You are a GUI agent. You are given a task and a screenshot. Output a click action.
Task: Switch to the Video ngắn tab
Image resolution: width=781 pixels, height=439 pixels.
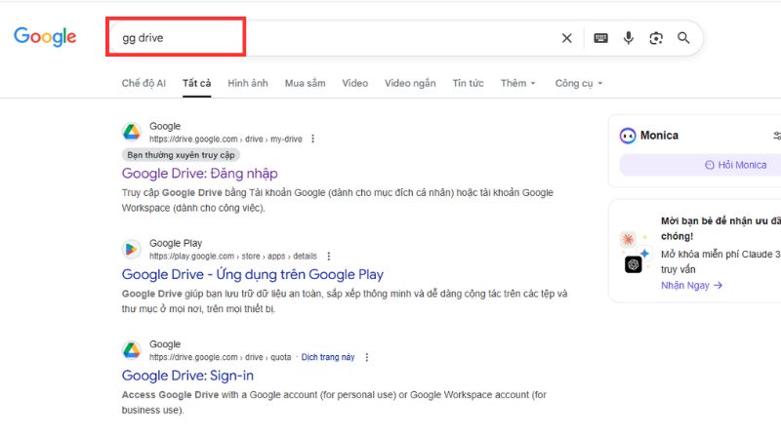tap(410, 84)
